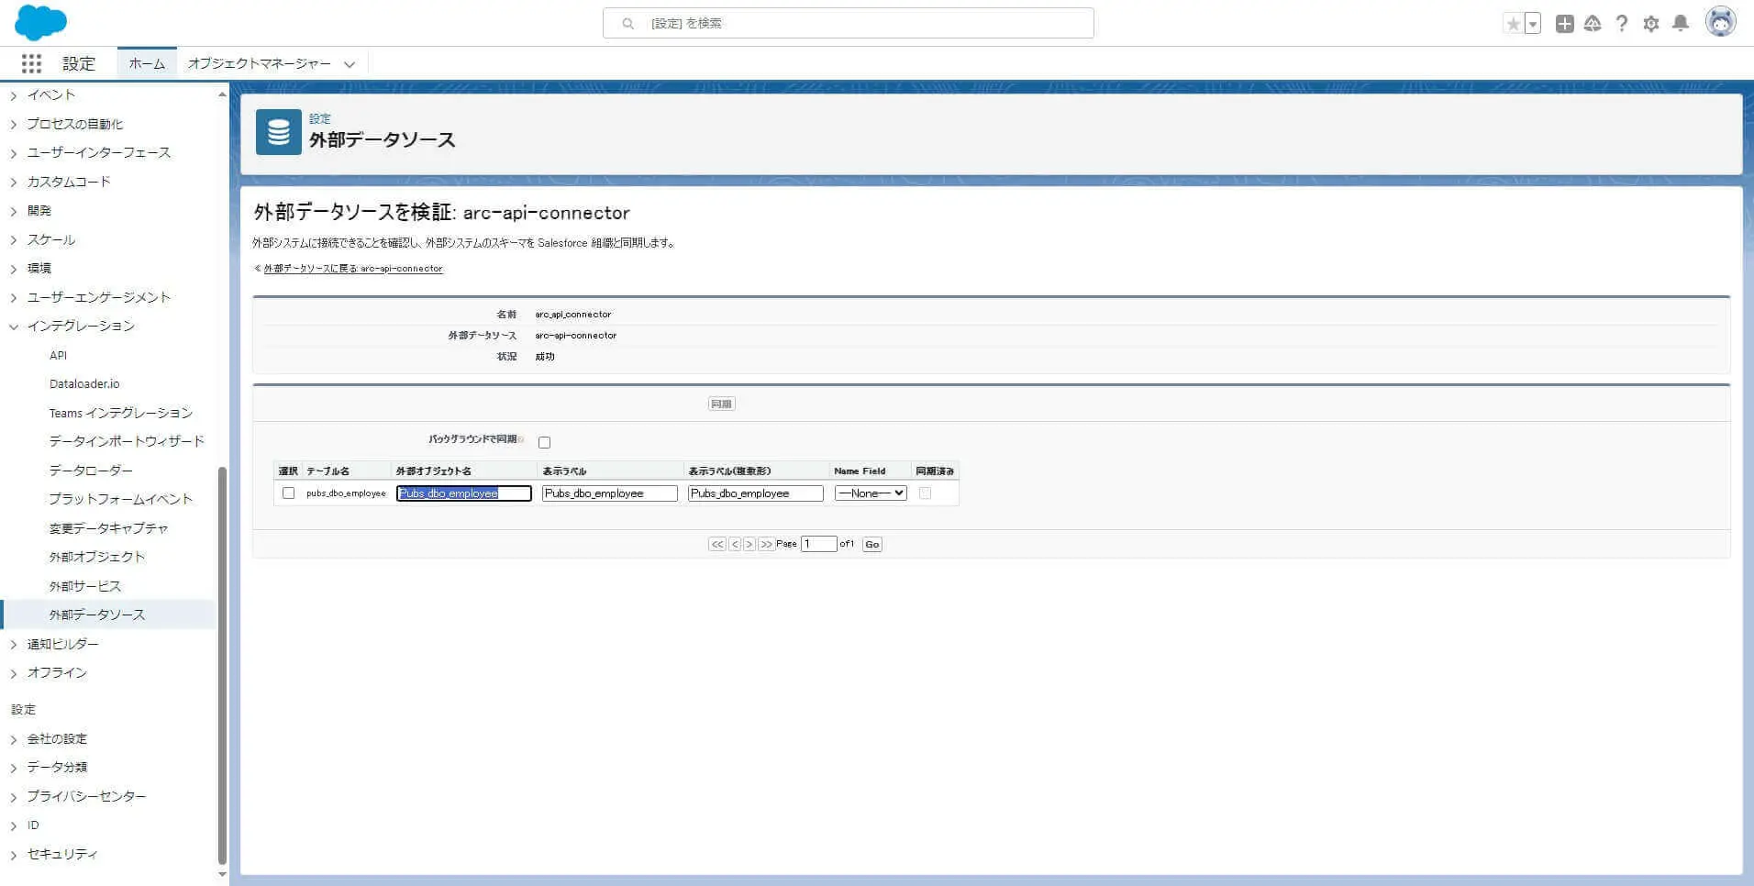Open the Name Field dropdown
The height and width of the screenshot is (886, 1754).
click(x=871, y=493)
